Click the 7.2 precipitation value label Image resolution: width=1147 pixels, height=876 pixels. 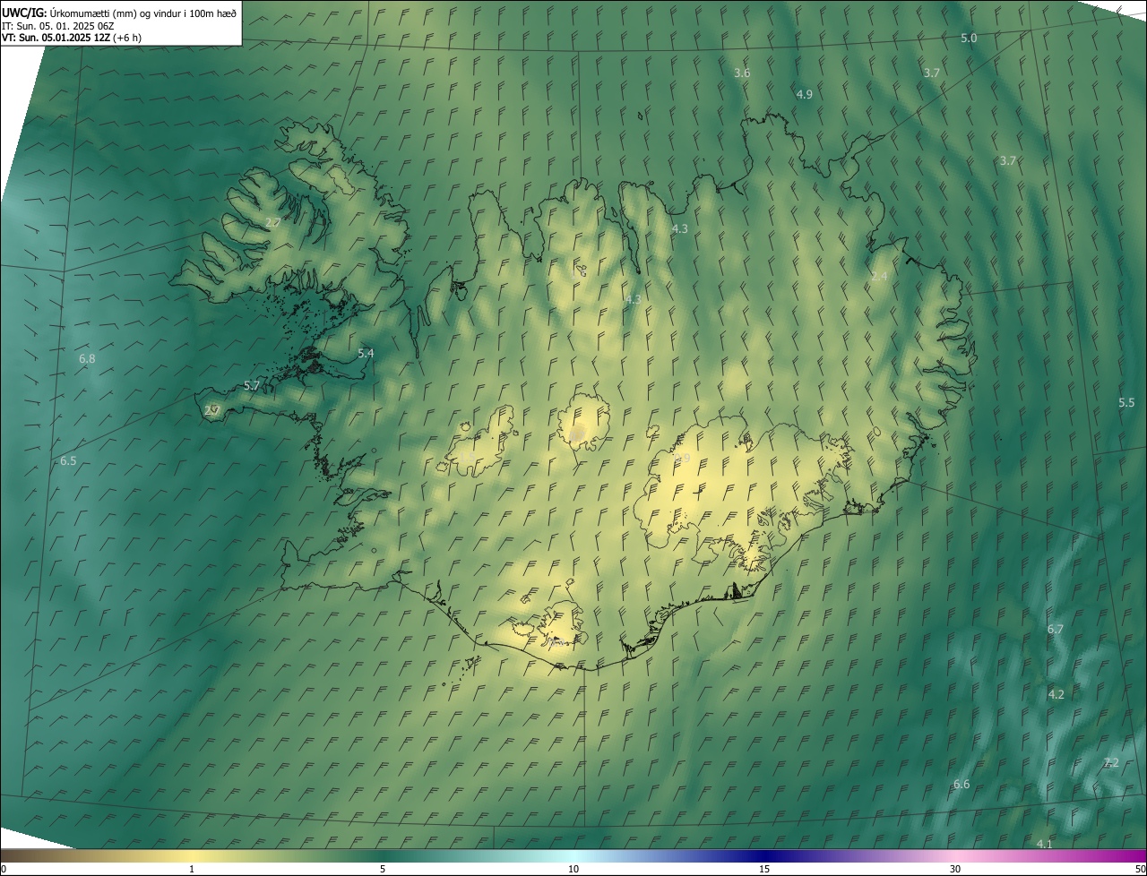1111,763
